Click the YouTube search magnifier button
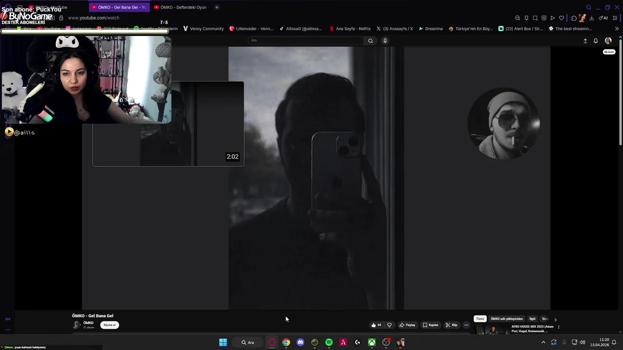 370,41
